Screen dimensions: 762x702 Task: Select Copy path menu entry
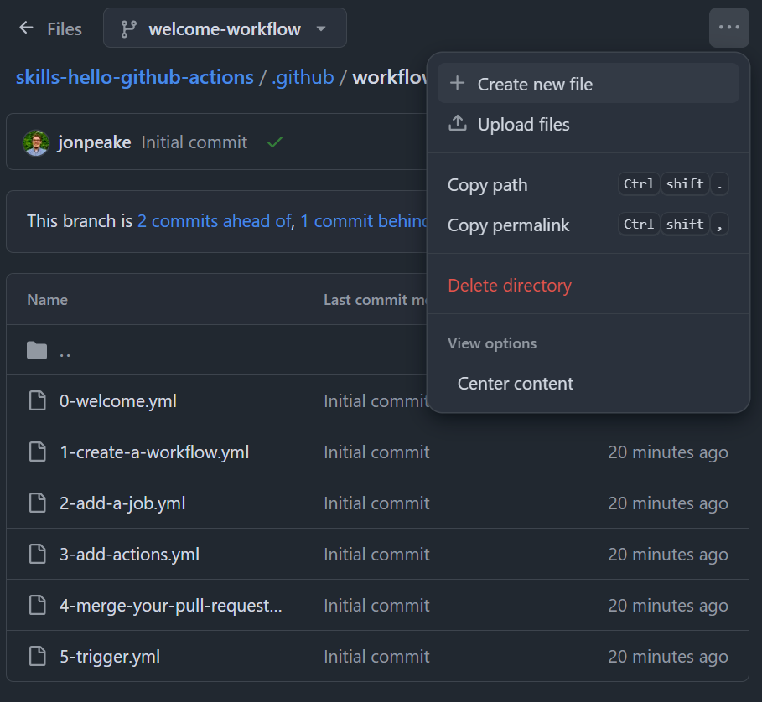[x=488, y=185]
